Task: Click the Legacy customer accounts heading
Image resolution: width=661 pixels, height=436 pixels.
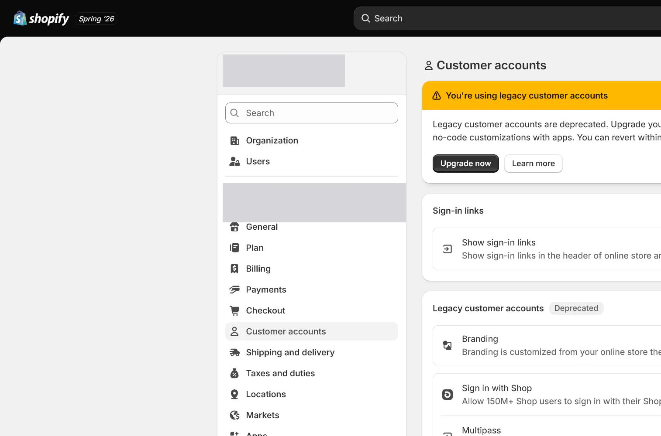Action: point(488,308)
